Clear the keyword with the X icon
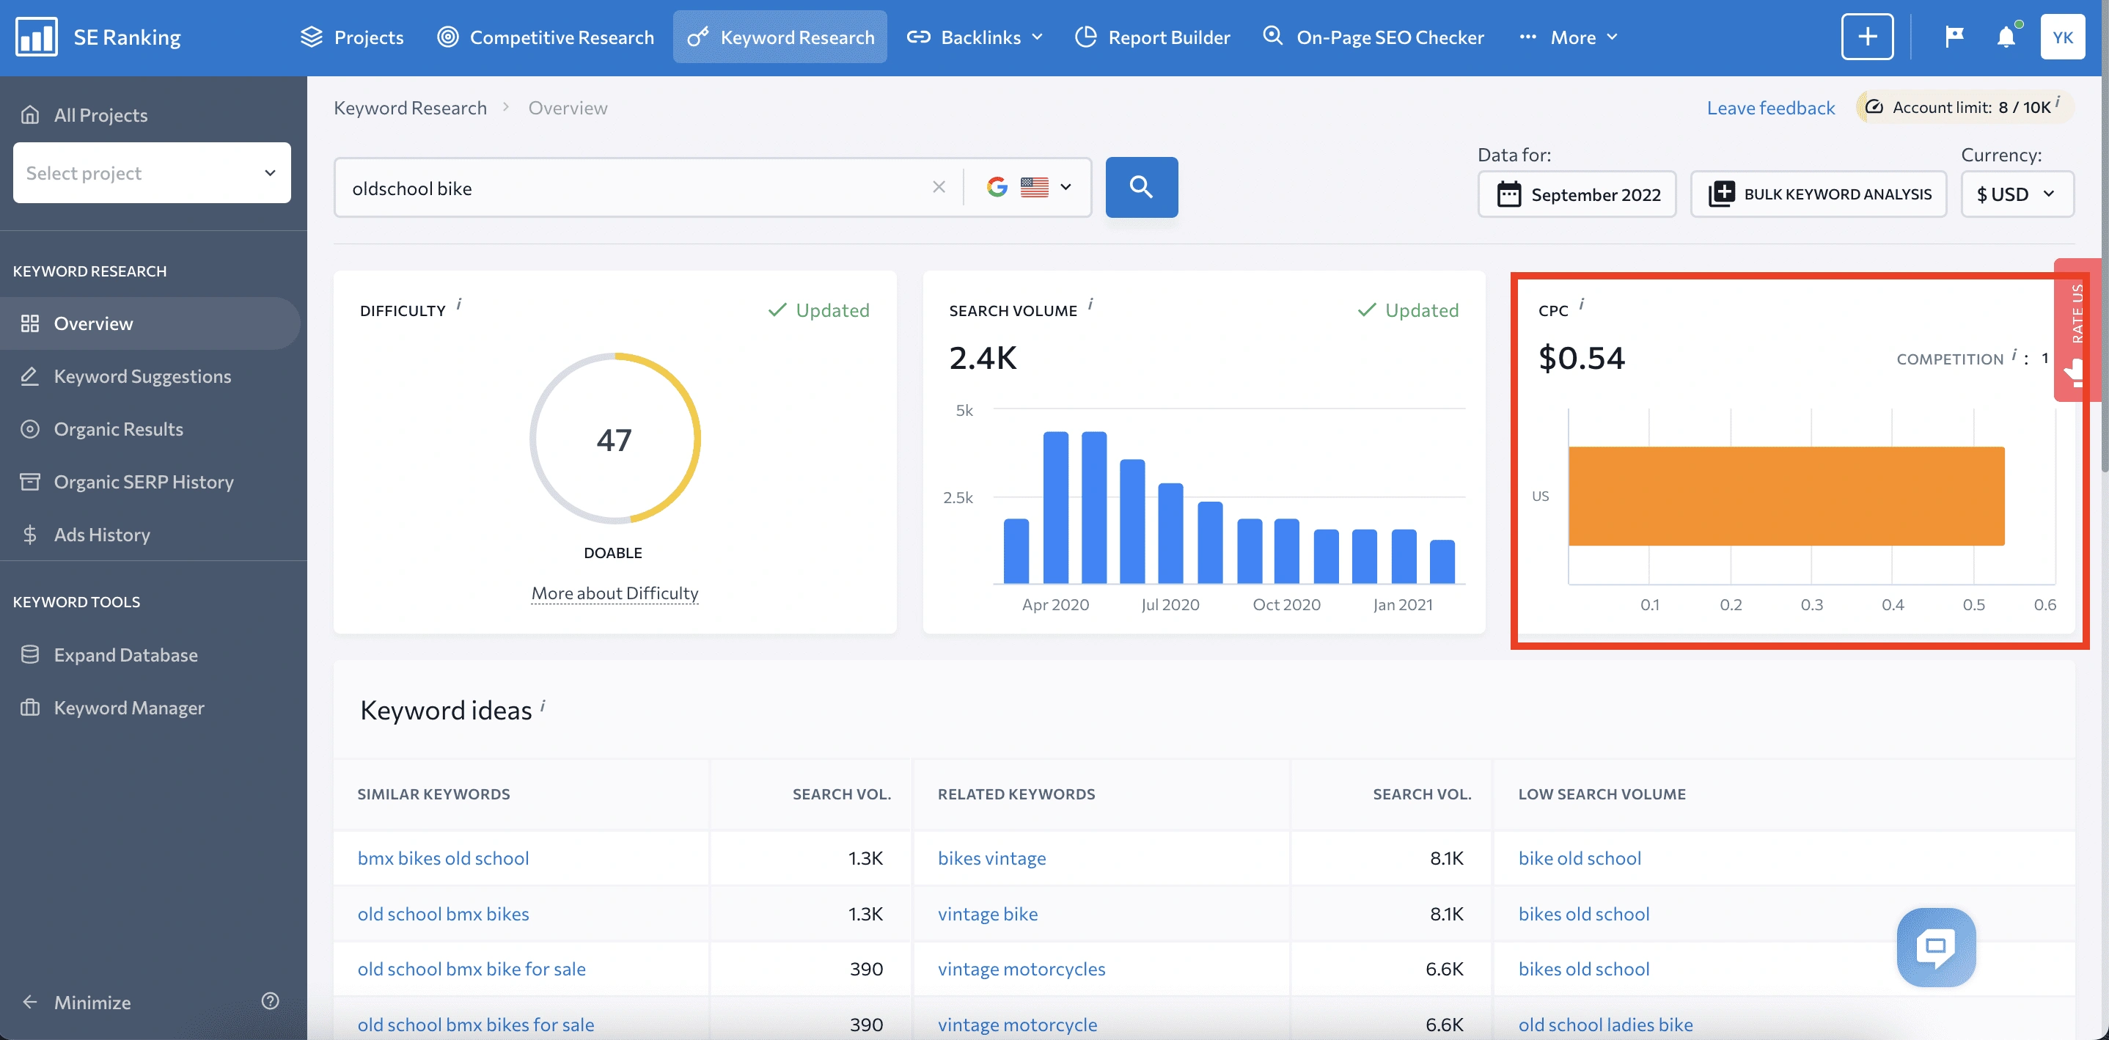2109x1040 pixels. pos(938,187)
